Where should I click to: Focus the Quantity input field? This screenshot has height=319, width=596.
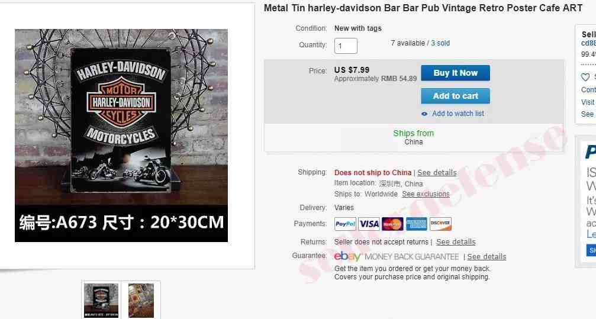pos(346,46)
